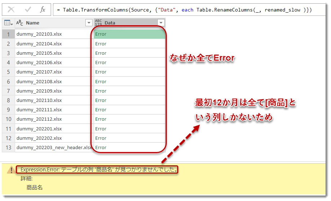Screen dimensions: 331x201
Task: Click the cell dummy_202203_new_header.xlsx
Action: [x=54, y=147]
